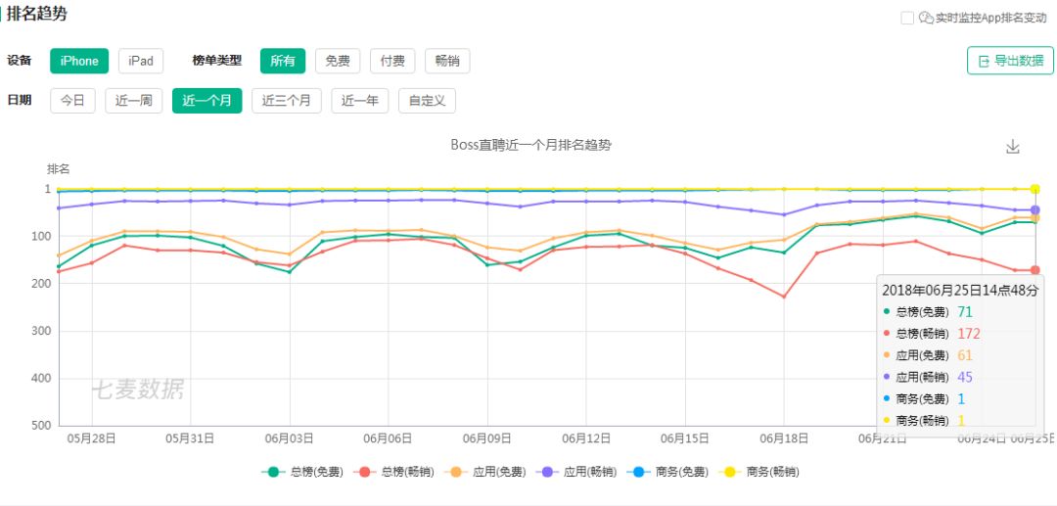Select 近一年 date range
This screenshot has height=506, width=1057.
(x=360, y=101)
